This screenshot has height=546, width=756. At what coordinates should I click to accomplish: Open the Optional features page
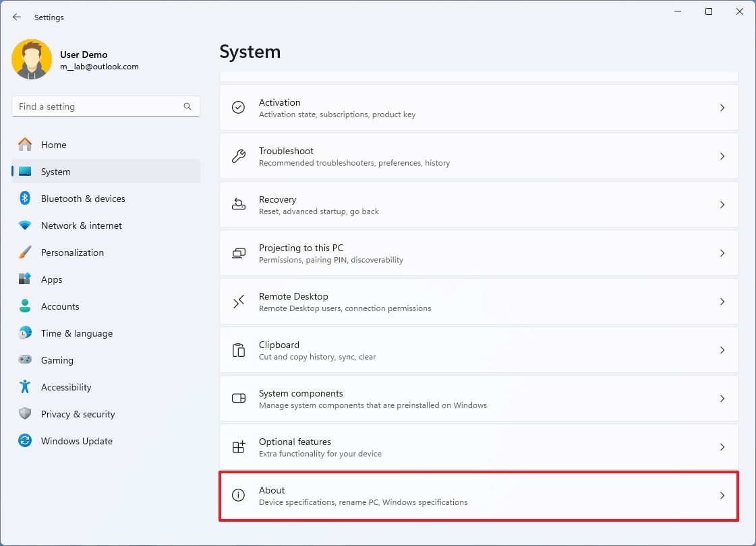[479, 447]
